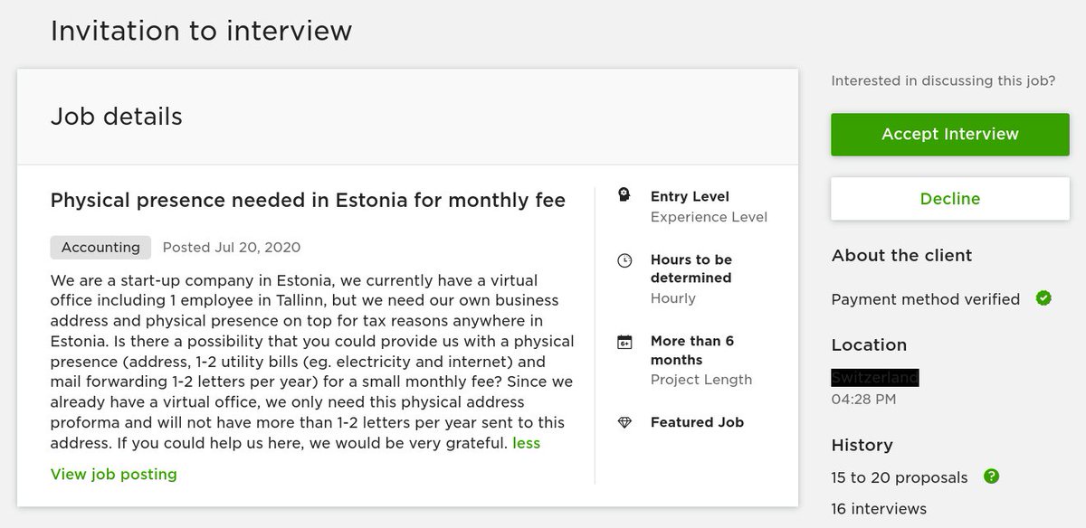Click the '16 interviews' history entry
The height and width of the screenshot is (528, 1086).
click(x=879, y=508)
